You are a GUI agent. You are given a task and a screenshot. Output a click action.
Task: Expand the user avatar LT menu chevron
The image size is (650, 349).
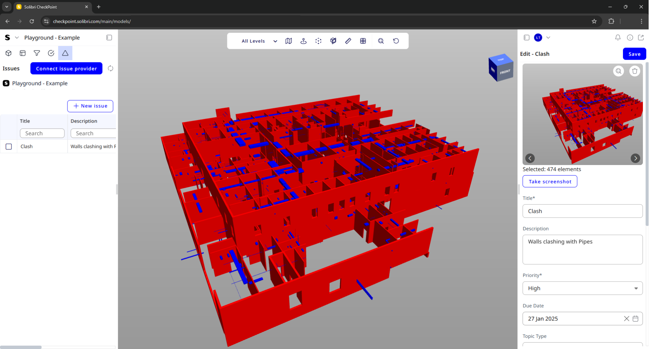tap(548, 38)
